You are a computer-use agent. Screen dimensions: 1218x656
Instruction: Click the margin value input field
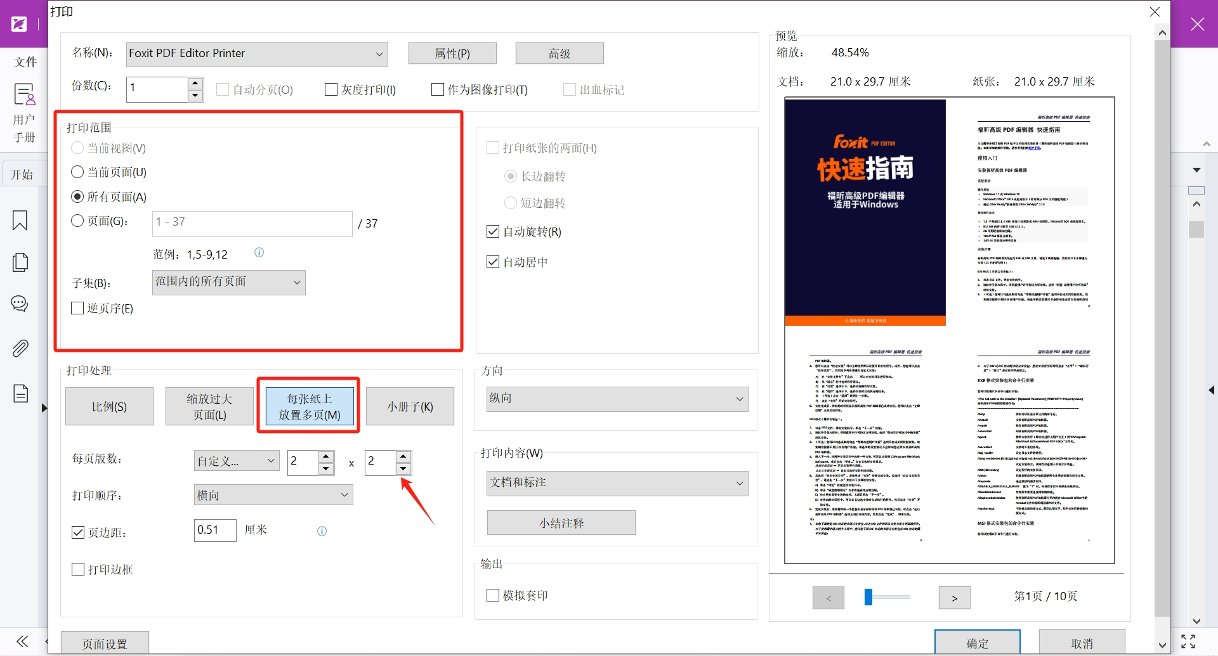point(214,531)
